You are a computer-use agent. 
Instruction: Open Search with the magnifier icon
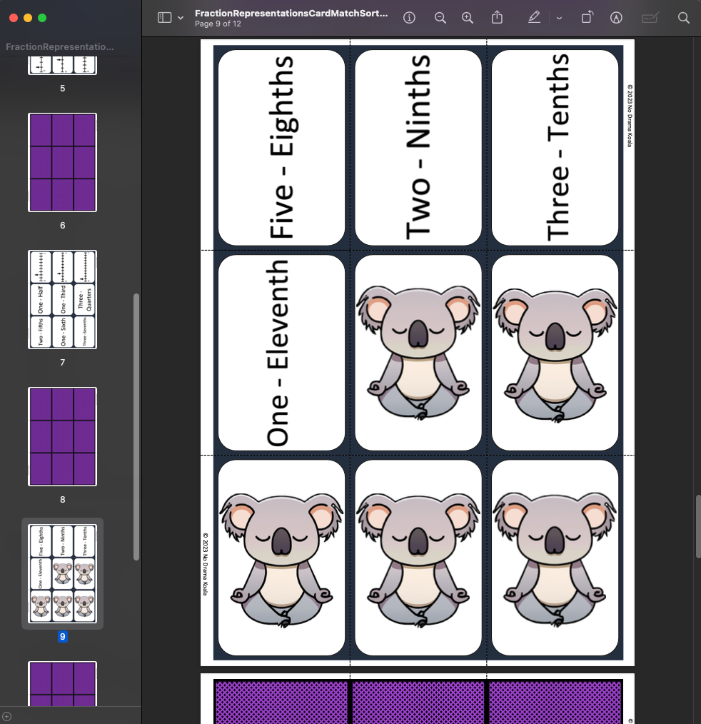[x=683, y=17]
